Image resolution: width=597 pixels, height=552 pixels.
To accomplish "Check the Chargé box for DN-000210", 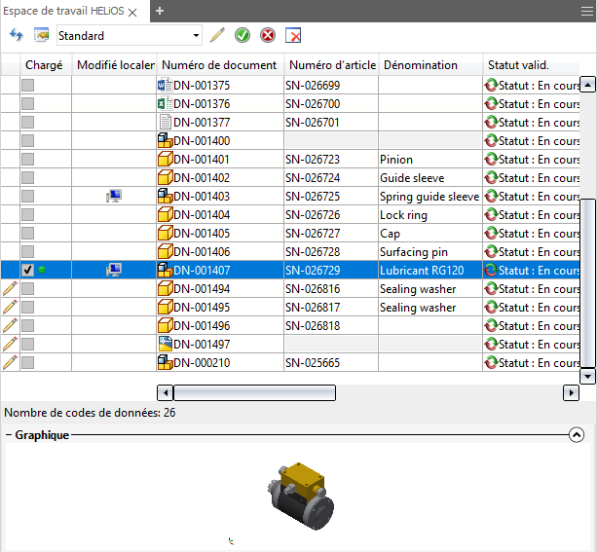I will (x=28, y=362).
